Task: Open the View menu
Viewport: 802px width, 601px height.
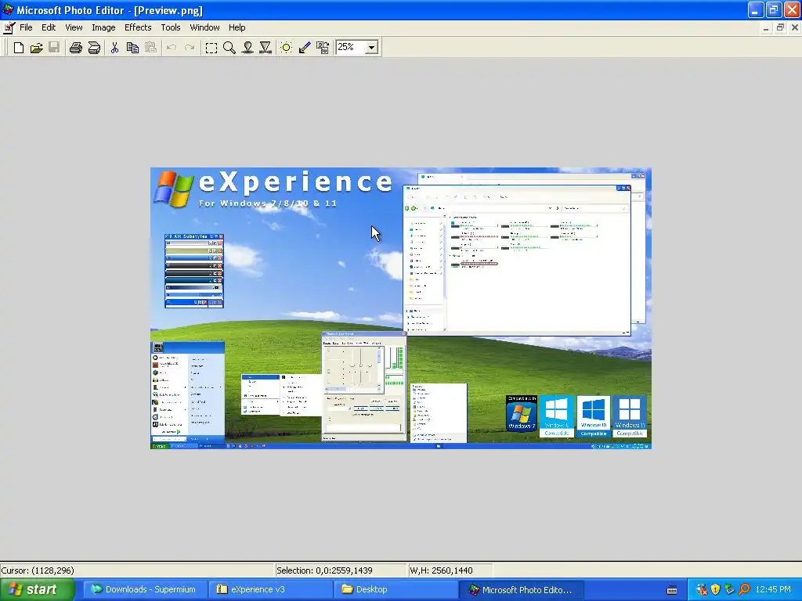Action: pos(74,27)
